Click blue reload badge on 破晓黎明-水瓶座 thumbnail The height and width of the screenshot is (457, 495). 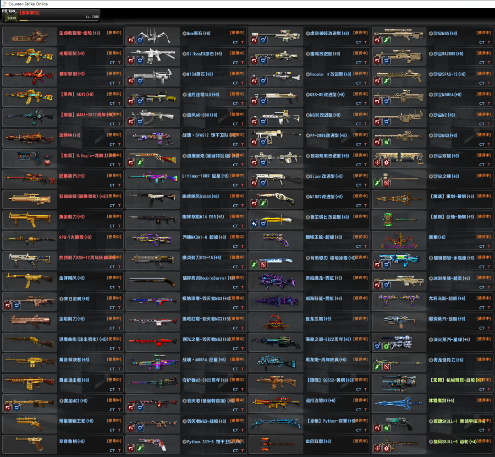coord(386,265)
